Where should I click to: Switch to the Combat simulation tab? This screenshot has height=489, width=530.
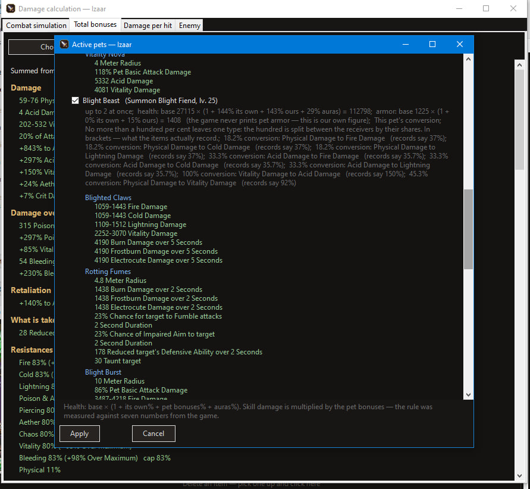click(x=36, y=26)
